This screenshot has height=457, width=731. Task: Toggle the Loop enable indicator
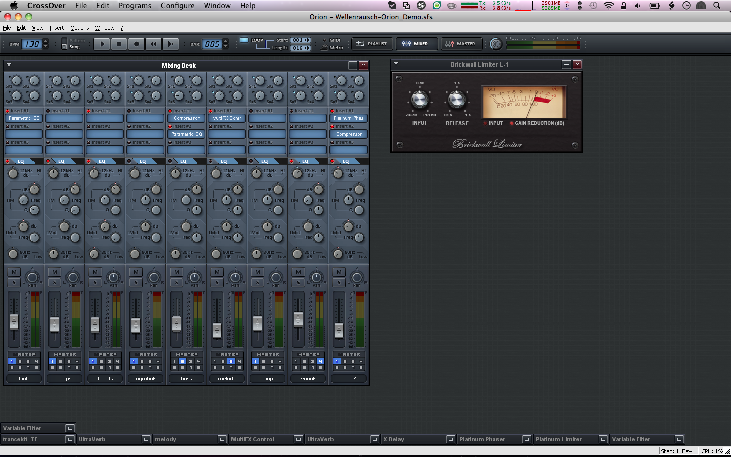(244, 40)
